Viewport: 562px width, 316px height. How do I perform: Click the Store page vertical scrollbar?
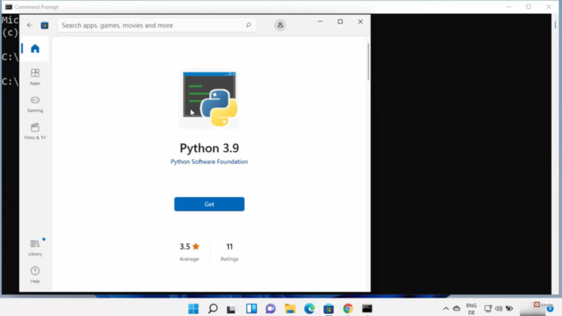coord(368,62)
